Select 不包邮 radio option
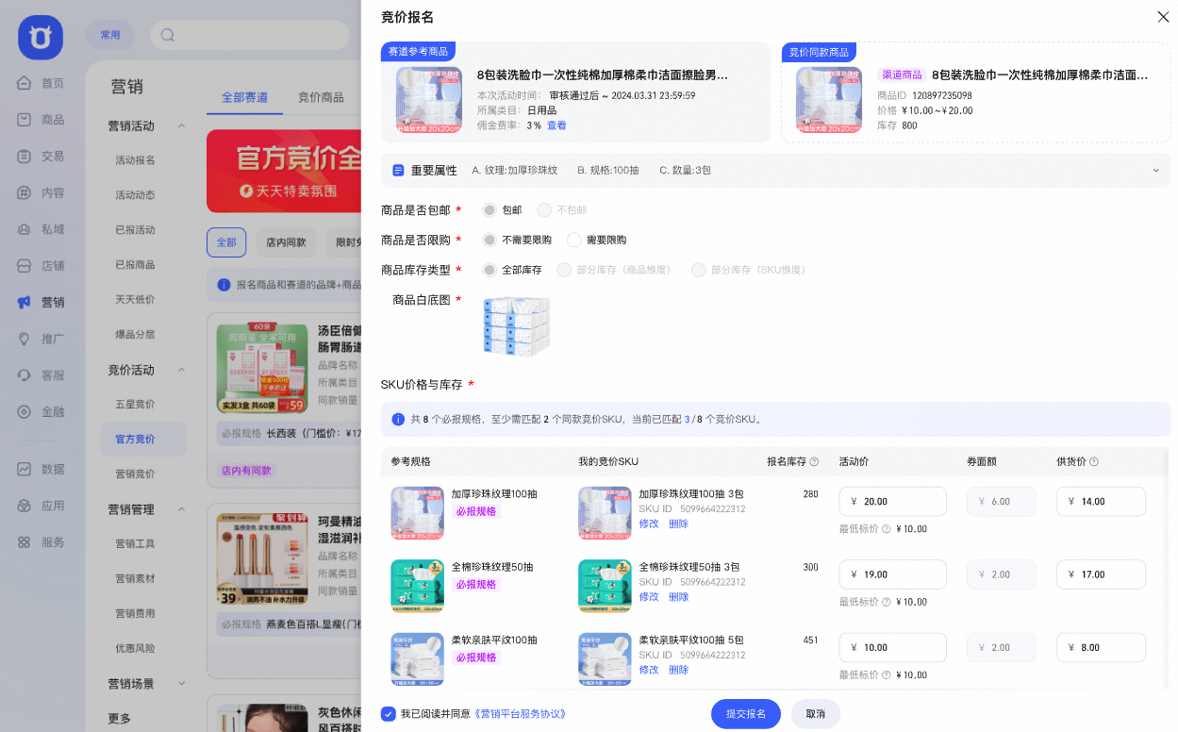This screenshot has width=1178, height=732. tap(544, 210)
